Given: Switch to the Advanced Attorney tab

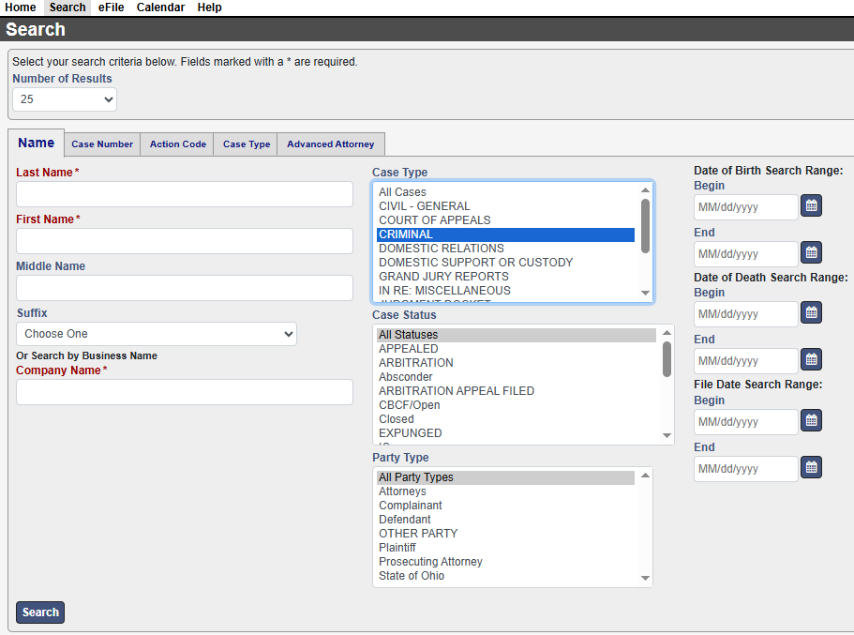Looking at the screenshot, I should 330,144.
